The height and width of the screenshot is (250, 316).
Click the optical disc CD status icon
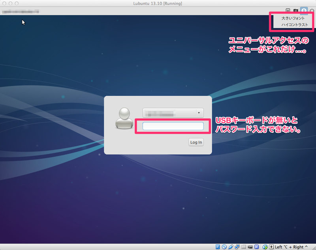[x=224, y=247]
